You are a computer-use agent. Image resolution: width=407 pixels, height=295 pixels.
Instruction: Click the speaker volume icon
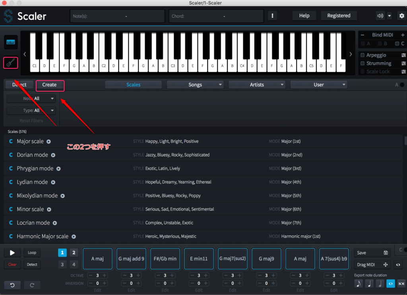[x=380, y=16]
